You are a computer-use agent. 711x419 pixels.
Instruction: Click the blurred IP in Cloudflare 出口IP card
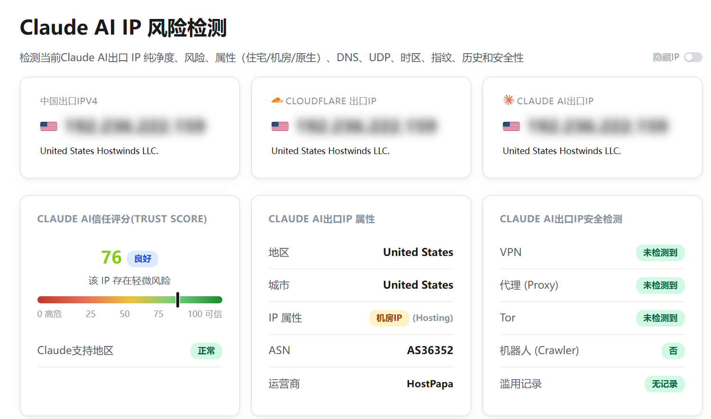coord(366,126)
